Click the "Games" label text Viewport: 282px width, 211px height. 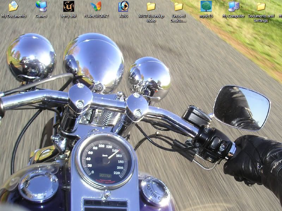tap(41, 16)
